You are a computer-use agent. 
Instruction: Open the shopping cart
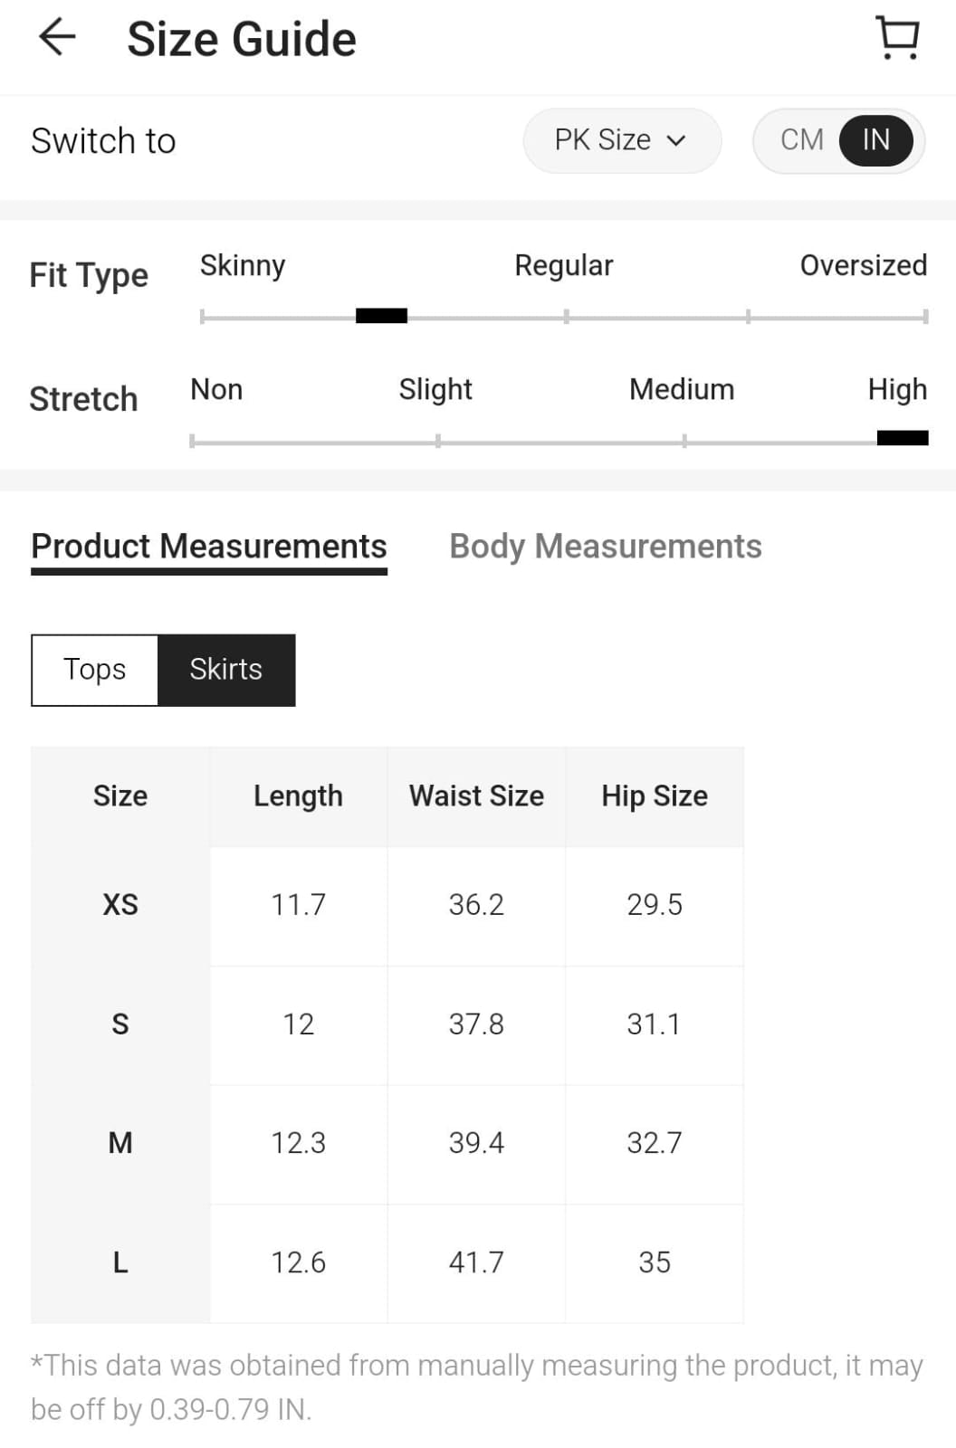point(897,38)
